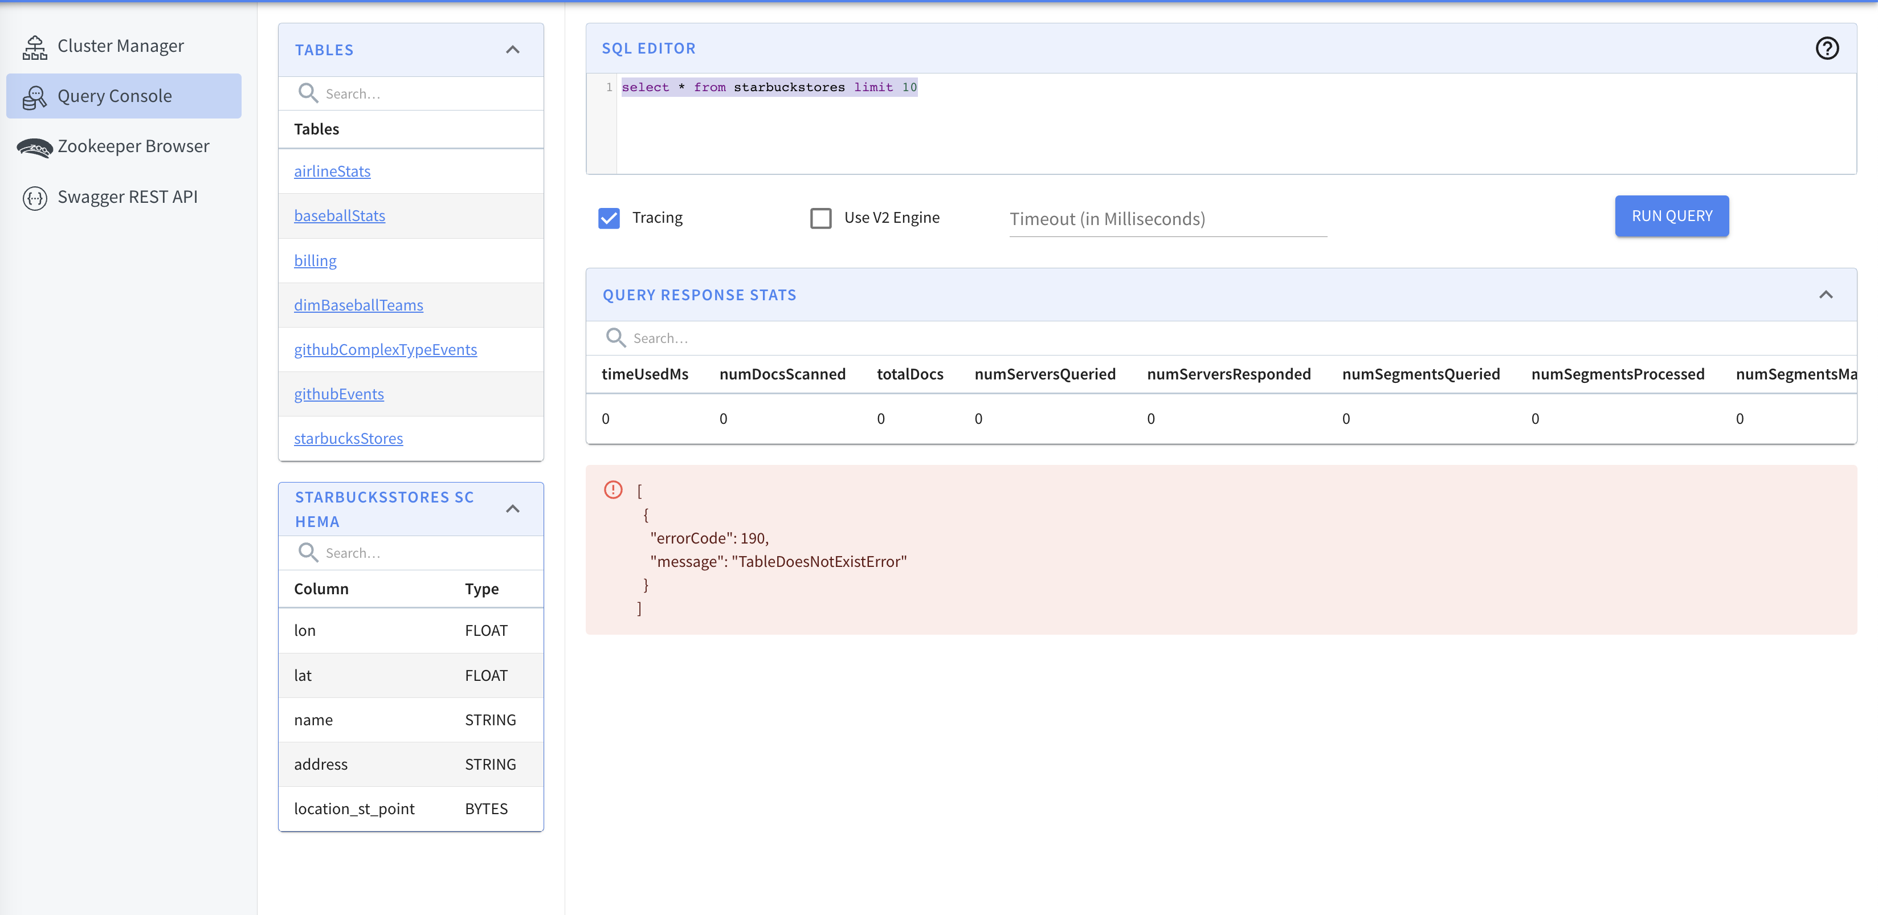Collapse the Query Response Stats panel
The width and height of the screenshot is (1878, 915).
1826,295
